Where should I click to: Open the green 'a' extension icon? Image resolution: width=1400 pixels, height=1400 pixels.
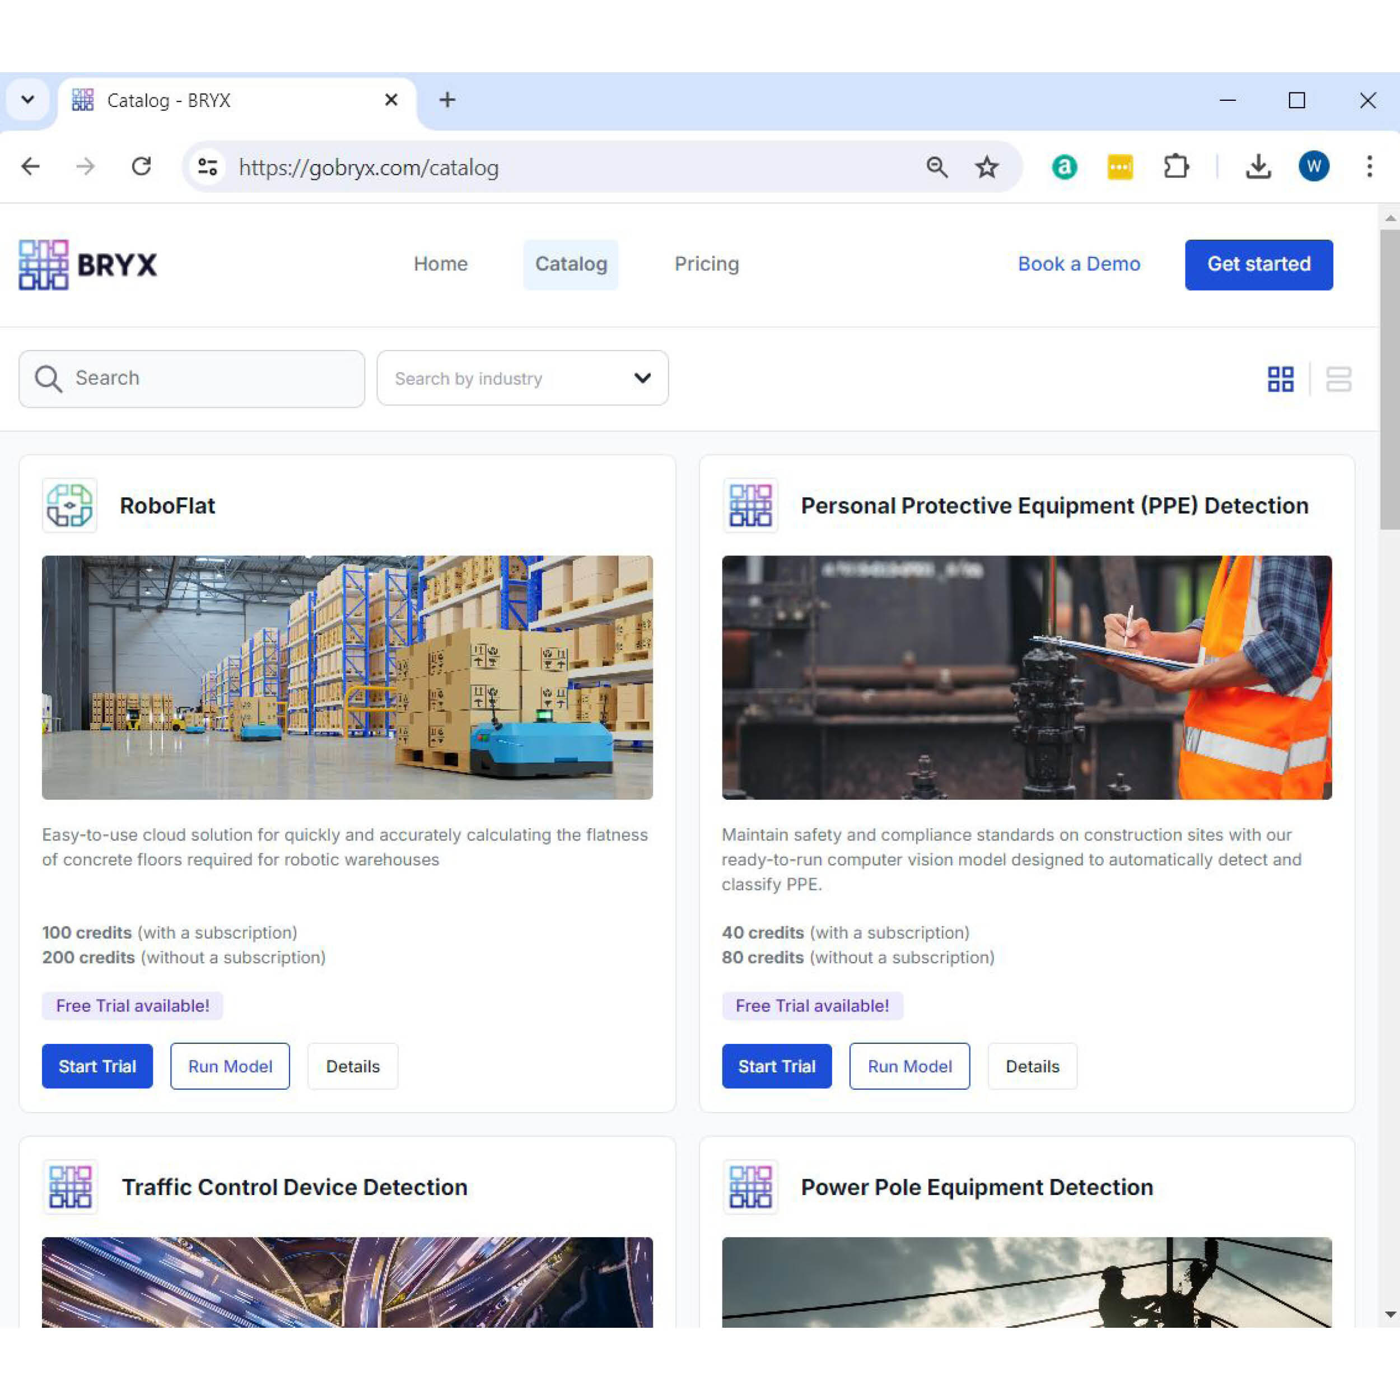(x=1065, y=167)
